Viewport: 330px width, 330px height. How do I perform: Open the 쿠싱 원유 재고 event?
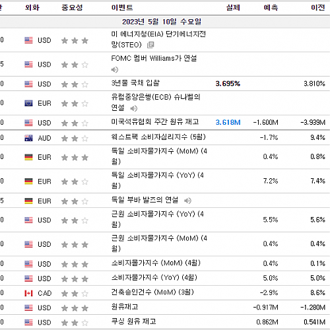134,321
